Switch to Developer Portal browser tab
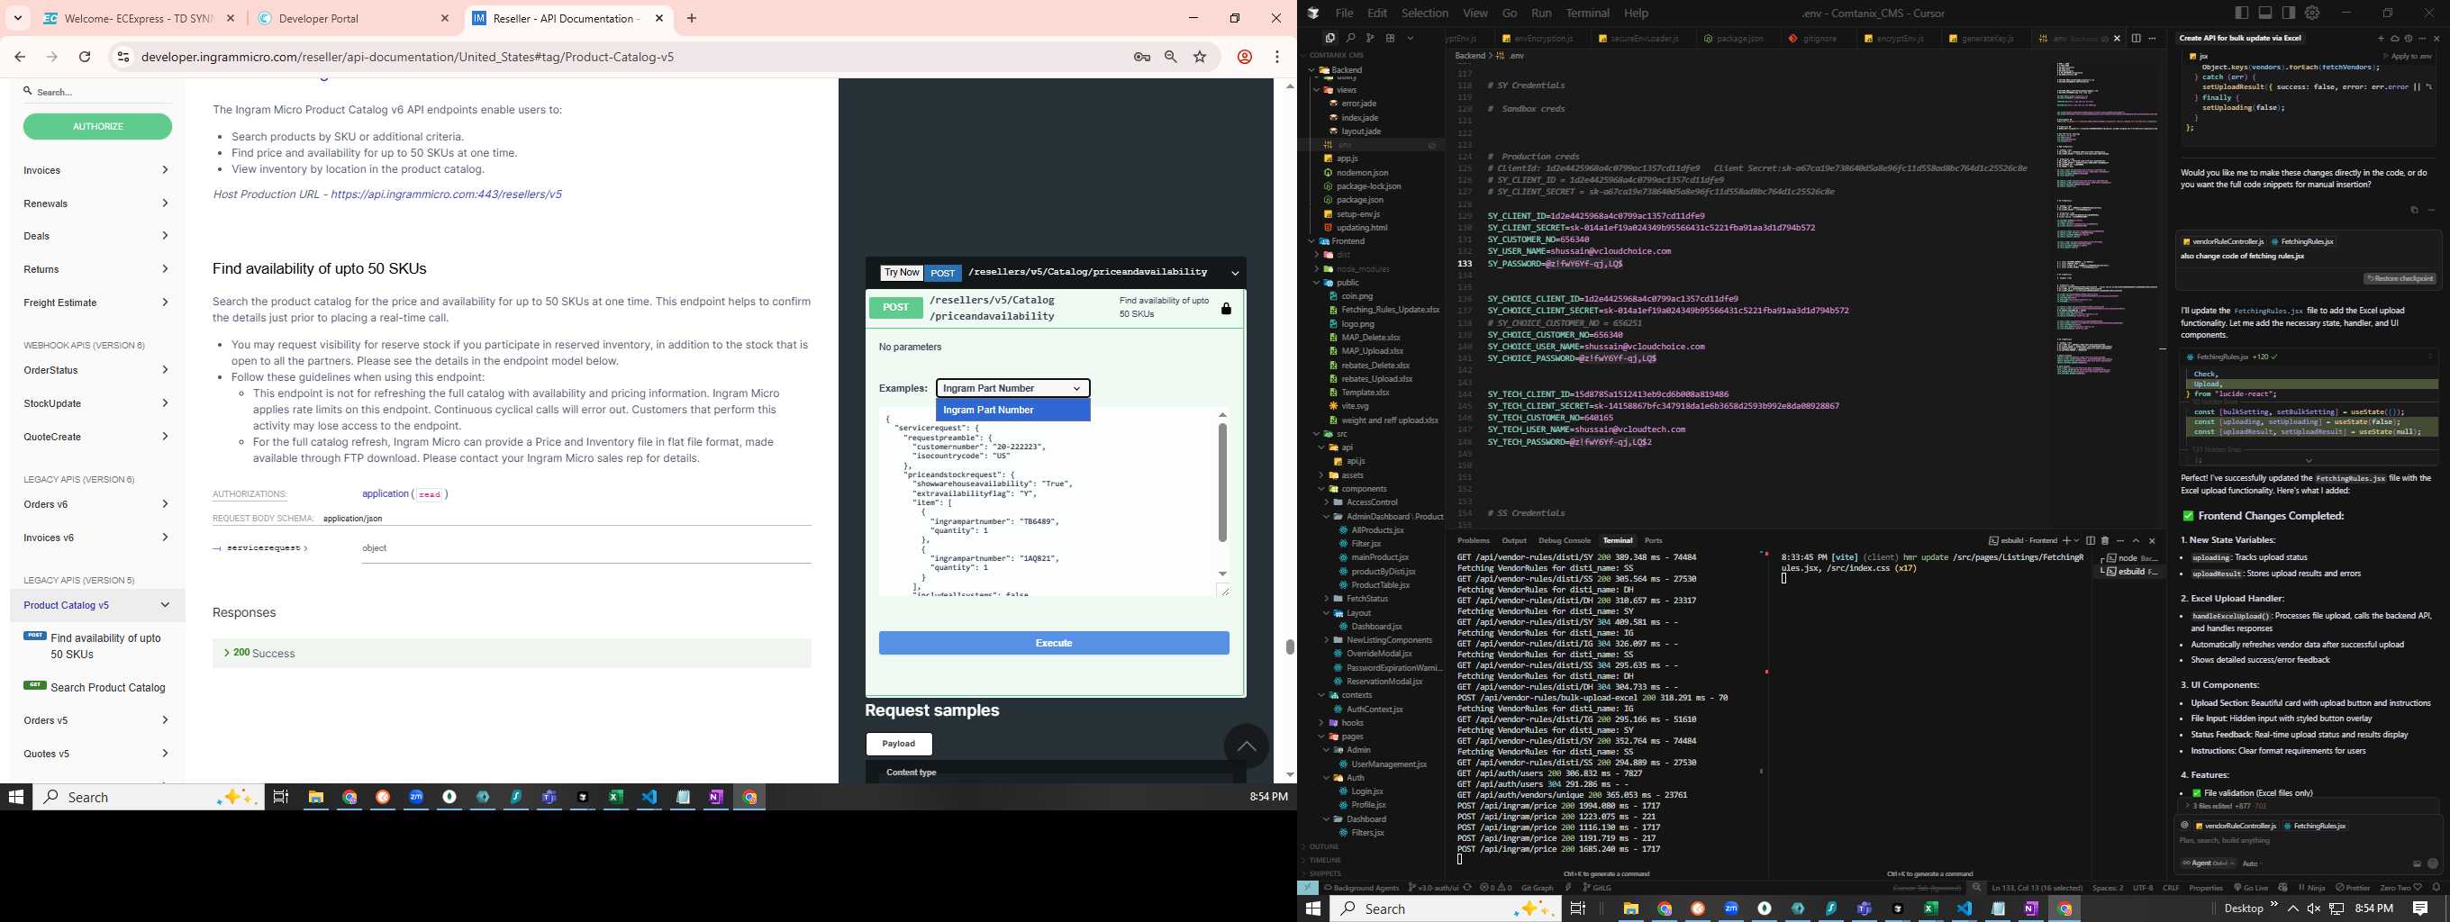2450x922 pixels. coord(354,18)
